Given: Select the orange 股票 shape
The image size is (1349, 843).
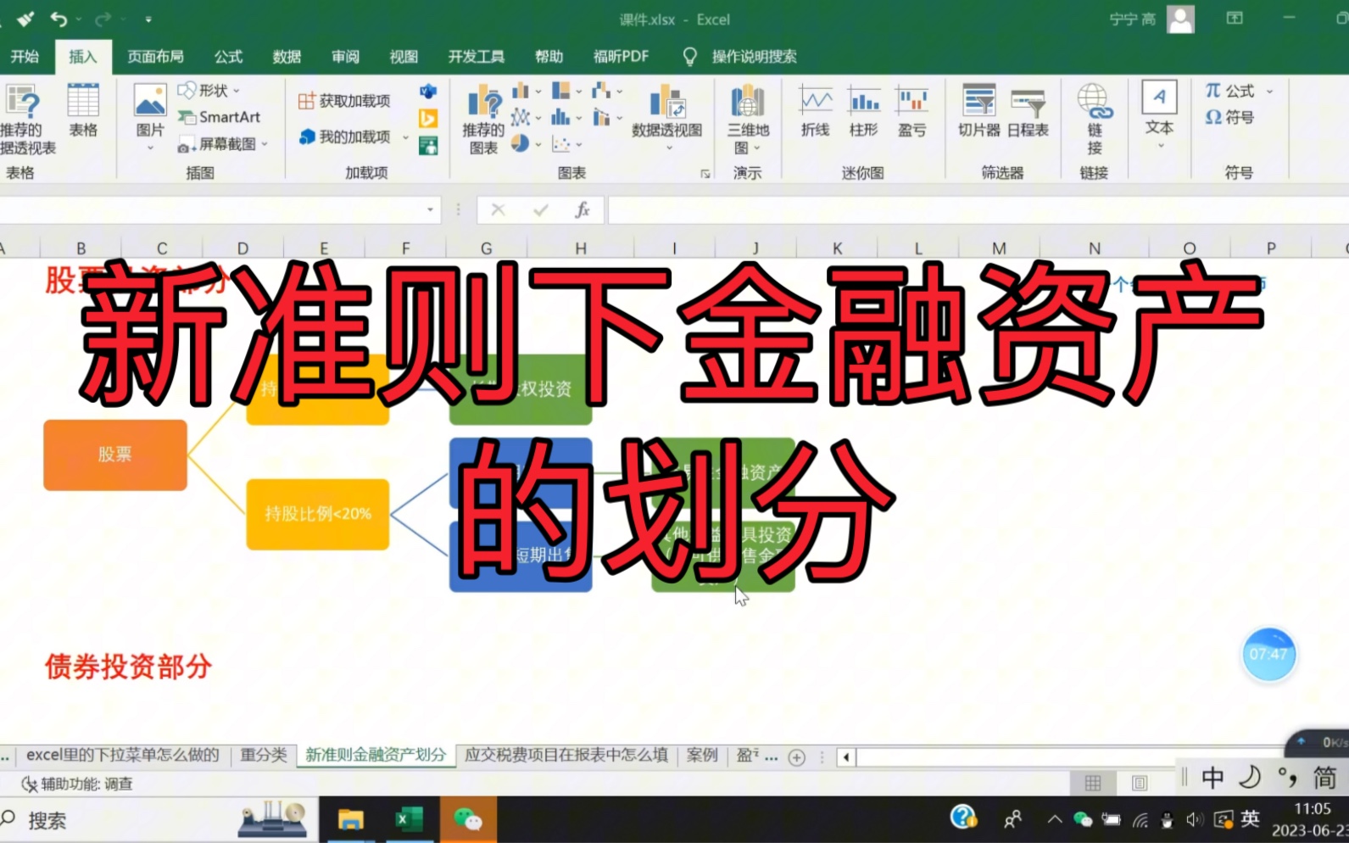Looking at the screenshot, I should click(115, 455).
